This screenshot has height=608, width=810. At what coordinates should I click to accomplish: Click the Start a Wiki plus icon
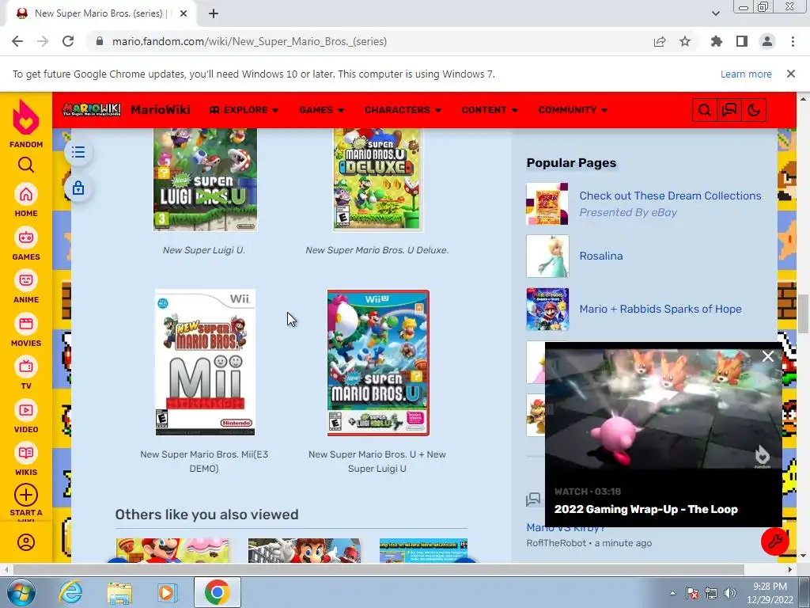coord(26,495)
